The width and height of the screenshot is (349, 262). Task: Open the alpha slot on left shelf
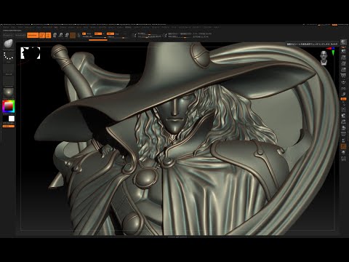[9, 68]
